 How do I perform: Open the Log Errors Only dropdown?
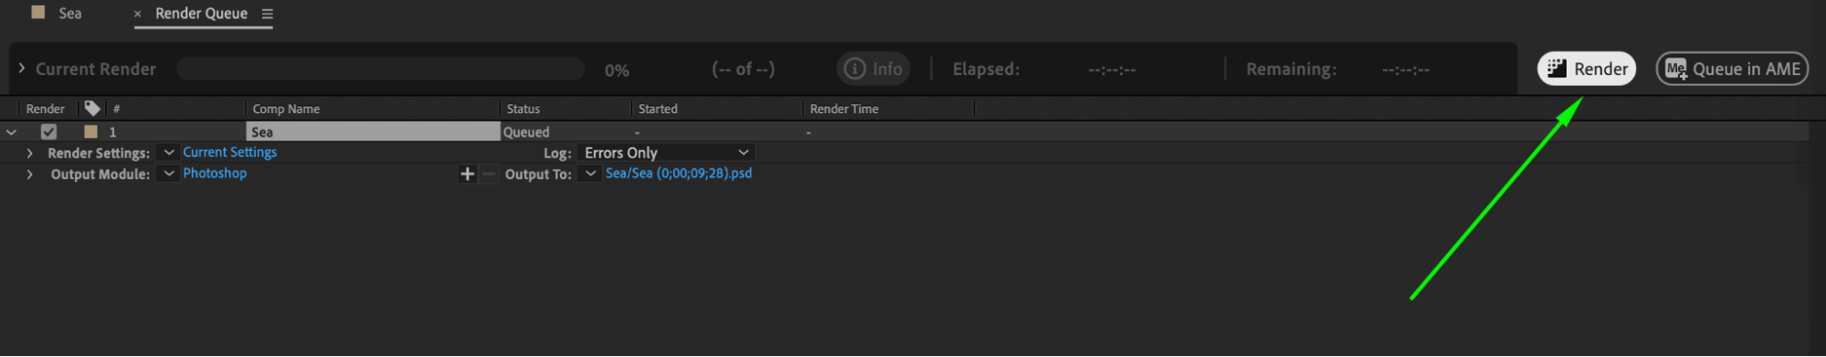coord(666,152)
